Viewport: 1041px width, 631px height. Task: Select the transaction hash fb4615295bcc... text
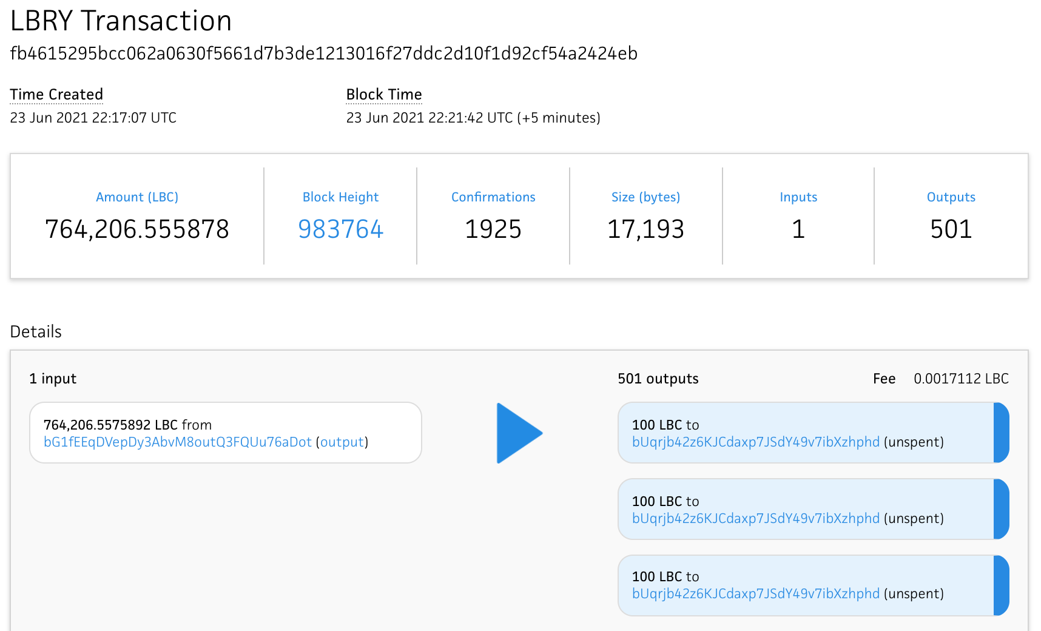click(324, 53)
